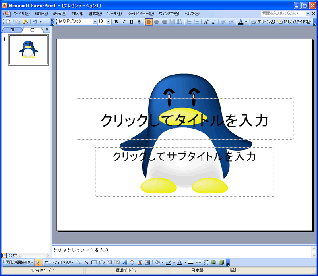Open the arrow style options
This screenshot has height=276, width=318.
pyautogui.click(x=206, y=262)
